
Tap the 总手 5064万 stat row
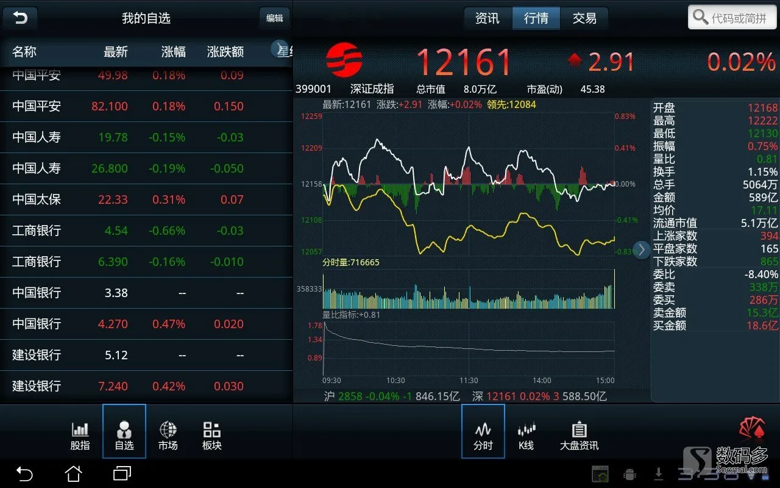click(715, 184)
